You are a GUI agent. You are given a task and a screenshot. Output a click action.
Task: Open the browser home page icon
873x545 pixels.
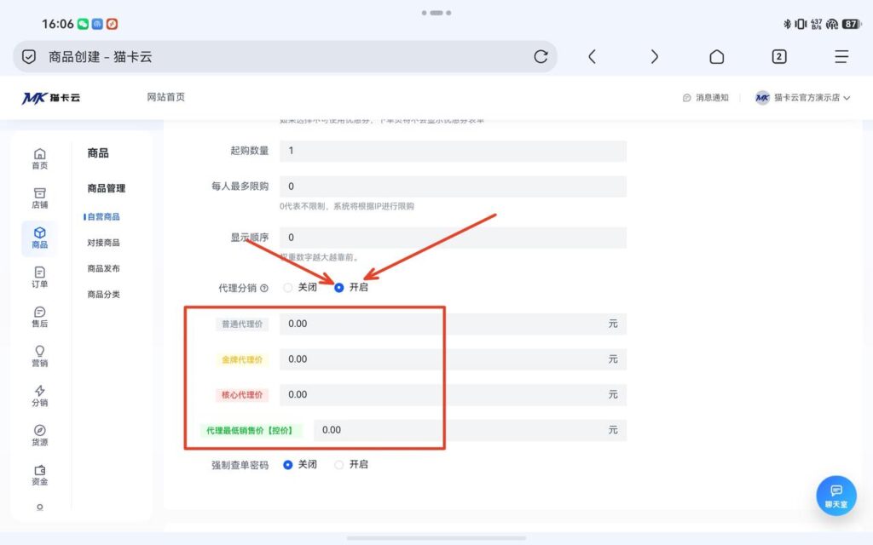[716, 57]
